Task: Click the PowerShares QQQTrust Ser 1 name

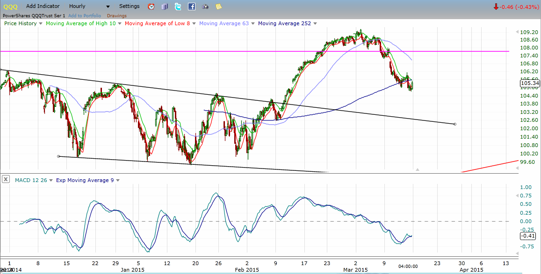Action: (34, 16)
